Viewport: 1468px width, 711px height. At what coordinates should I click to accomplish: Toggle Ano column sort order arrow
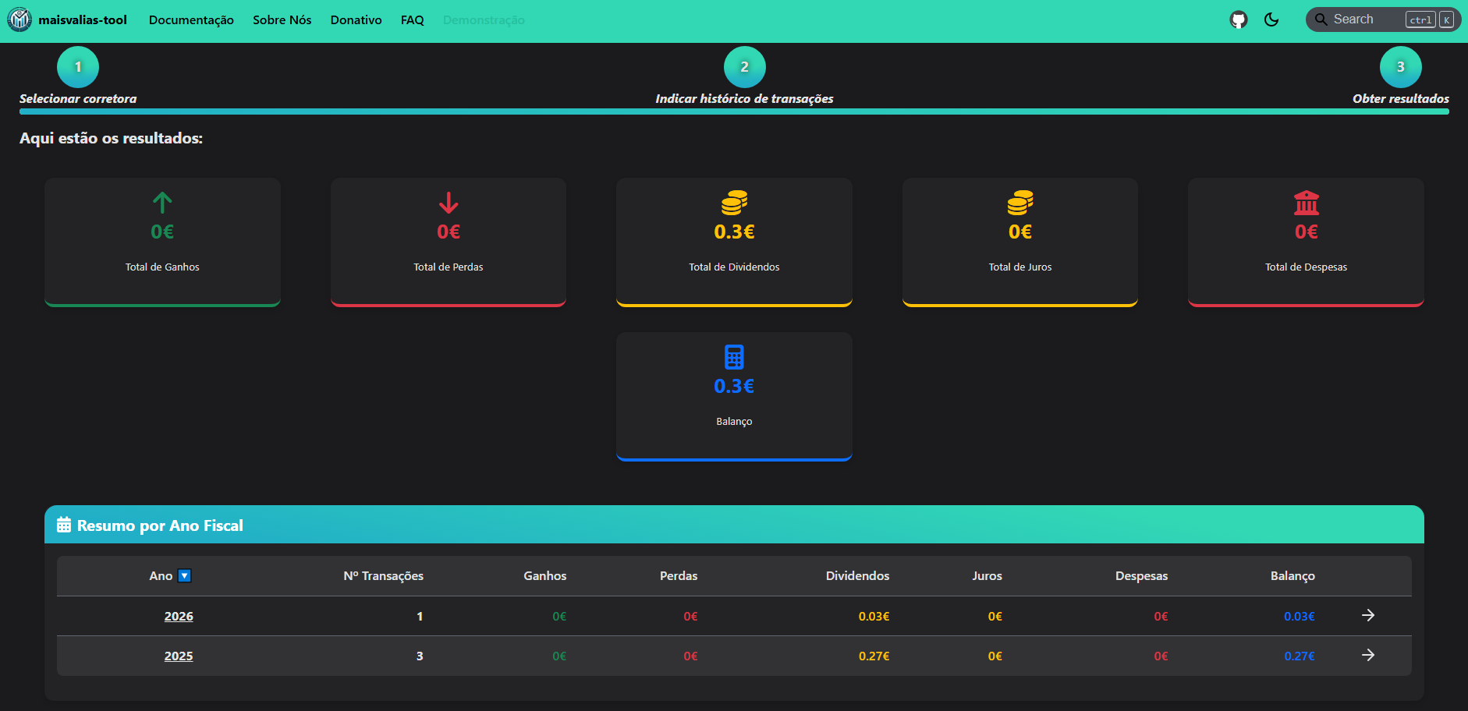coord(185,576)
